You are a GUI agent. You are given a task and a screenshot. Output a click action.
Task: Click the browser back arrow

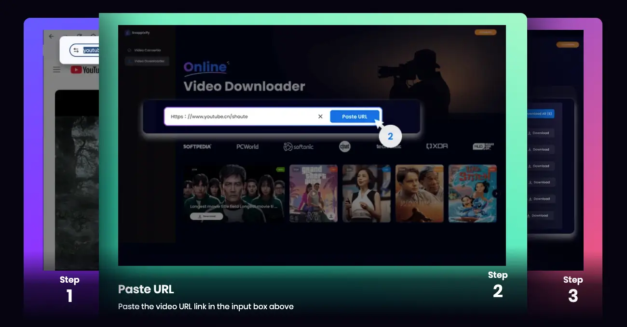point(52,36)
